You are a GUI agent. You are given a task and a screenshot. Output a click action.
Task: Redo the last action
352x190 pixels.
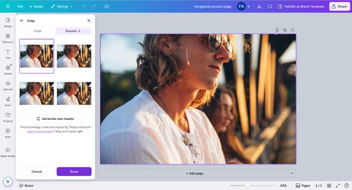point(94,7)
